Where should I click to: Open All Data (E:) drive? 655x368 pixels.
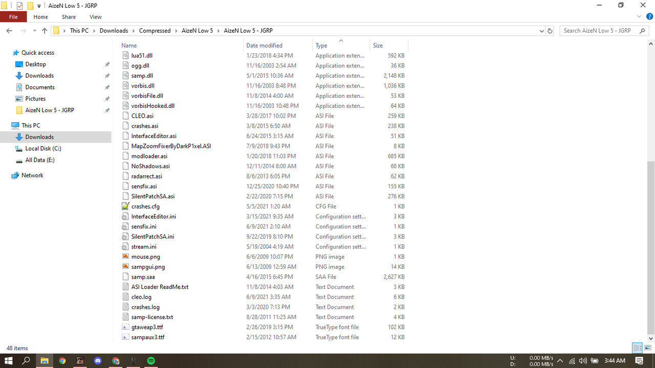[40, 160]
